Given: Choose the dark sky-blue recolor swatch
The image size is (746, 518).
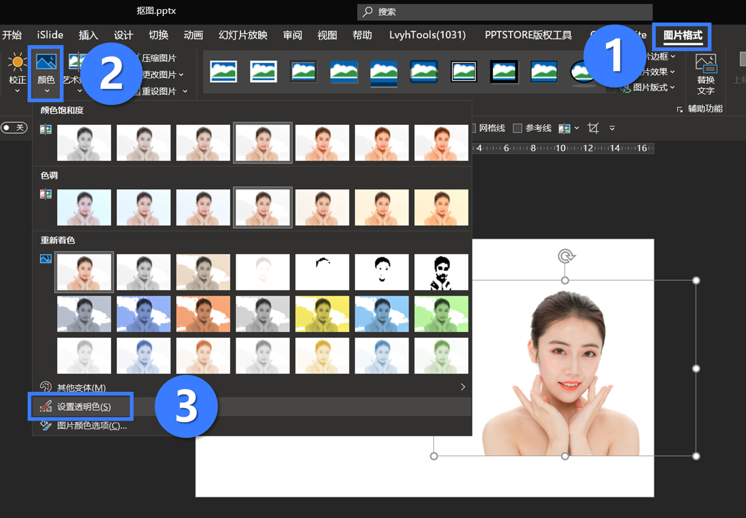Looking at the screenshot, I should click(382, 314).
